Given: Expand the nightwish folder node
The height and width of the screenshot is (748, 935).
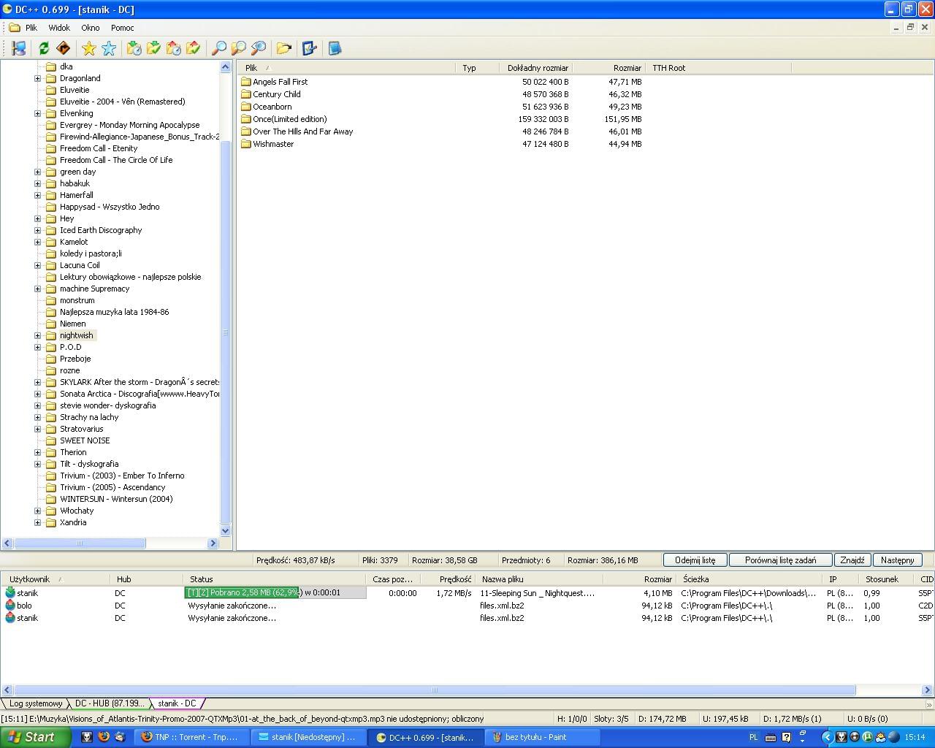Looking at the screenshot, I should (38, 335).
